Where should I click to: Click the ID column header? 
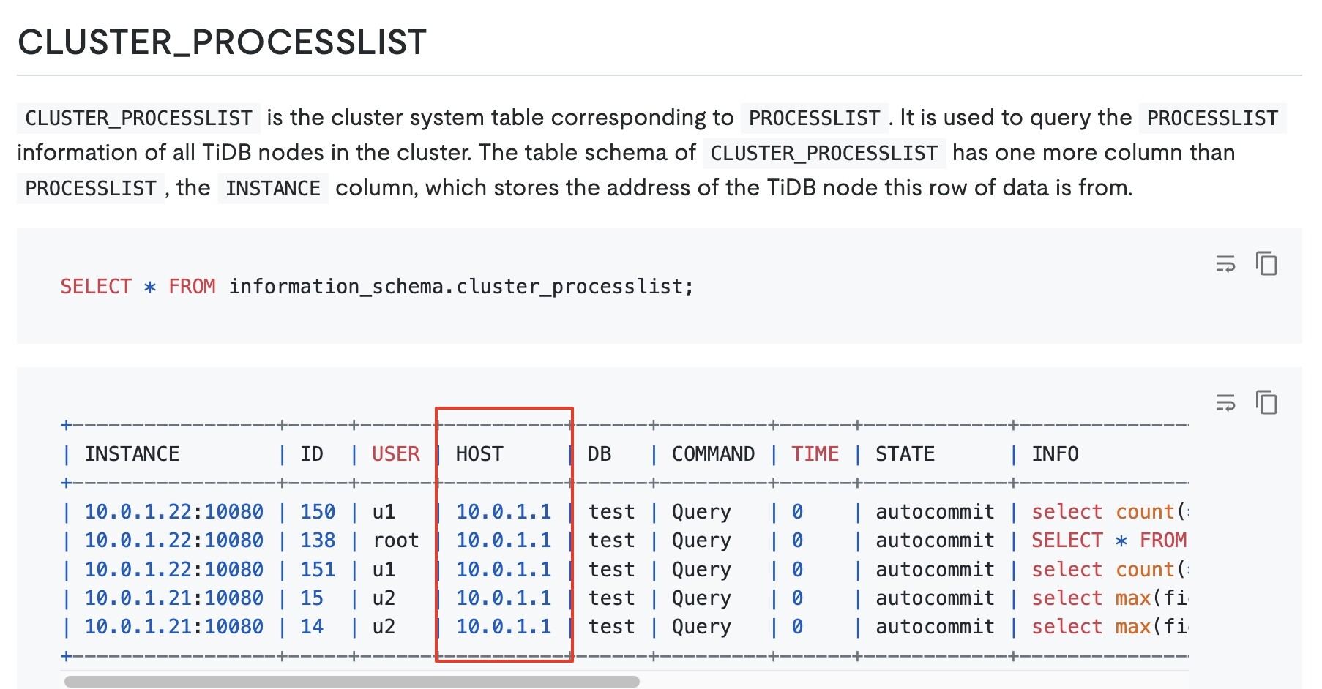(x=312, y=454)
